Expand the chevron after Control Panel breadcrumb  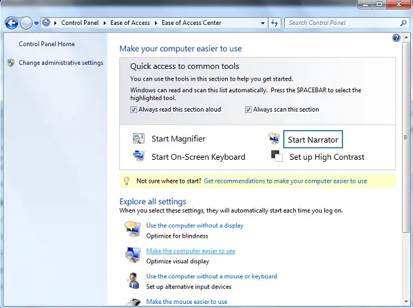105,23
